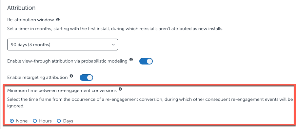Click the 'Select the time frame' description text
The height and width of the screenshot is (129, 297).
click(x=150, y=103)
